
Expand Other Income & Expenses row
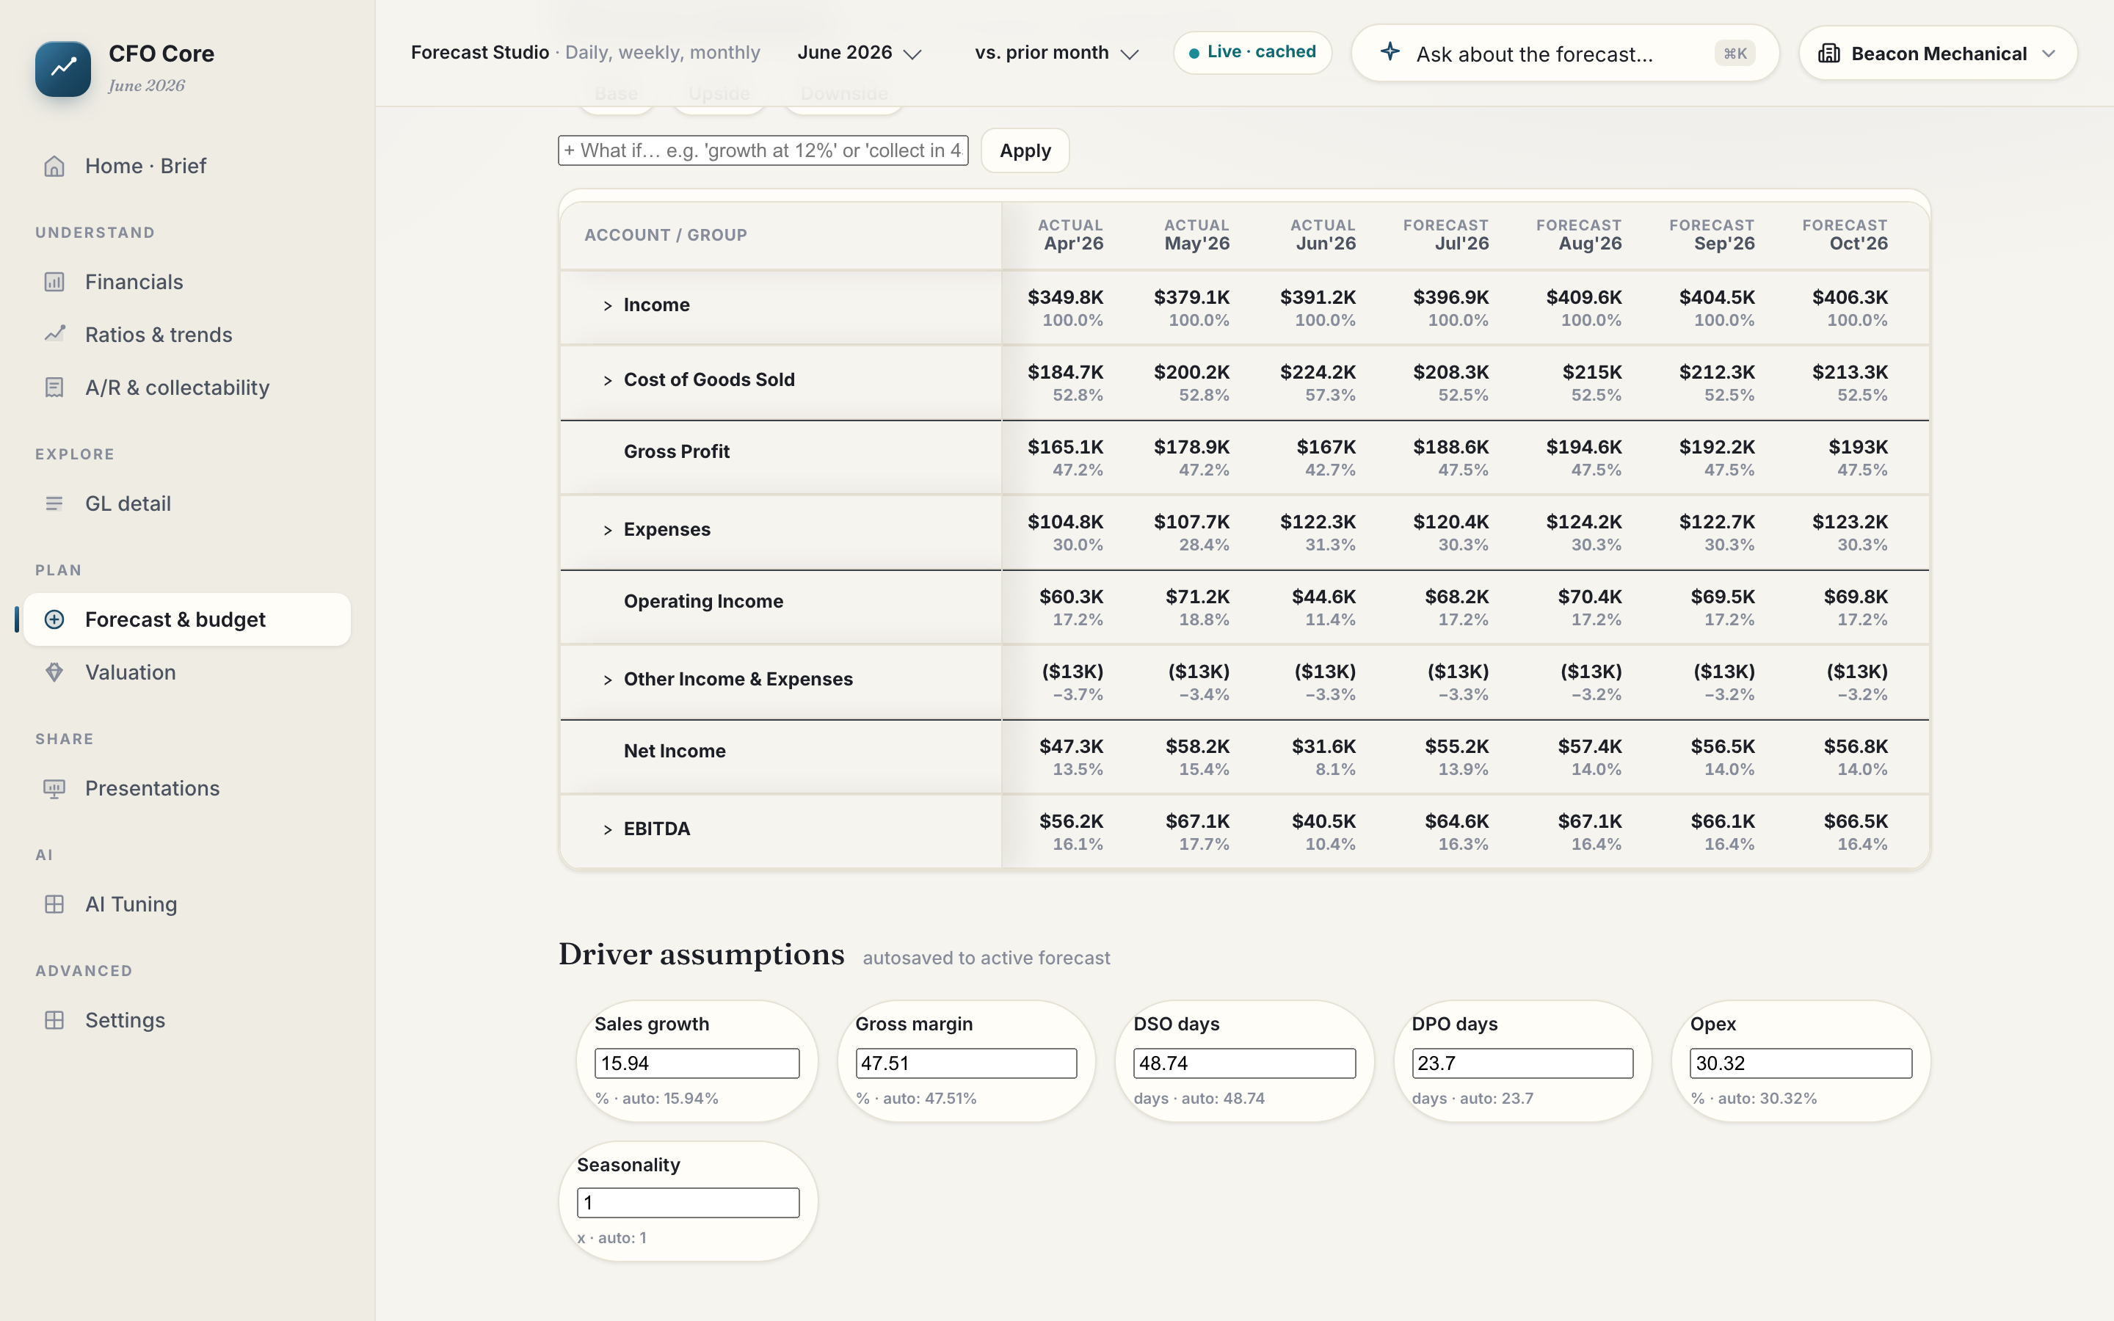(x=607, y=680)
